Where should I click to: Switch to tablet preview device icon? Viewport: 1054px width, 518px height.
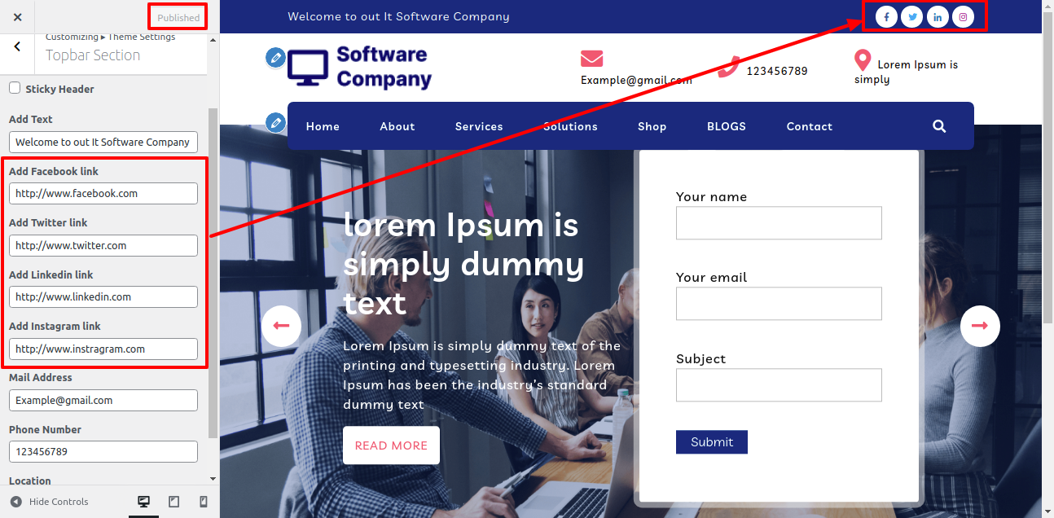coord(173,502)
